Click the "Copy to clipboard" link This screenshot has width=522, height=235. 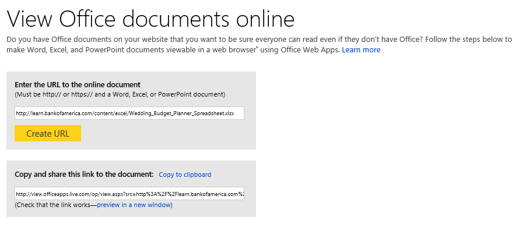185,175
